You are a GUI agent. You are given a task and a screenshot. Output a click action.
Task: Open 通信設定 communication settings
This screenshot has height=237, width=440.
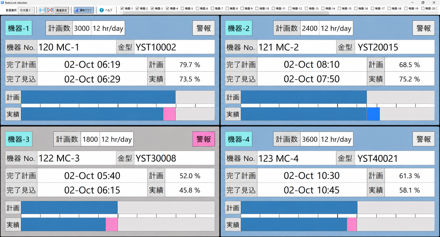click(x=61, y=10)
